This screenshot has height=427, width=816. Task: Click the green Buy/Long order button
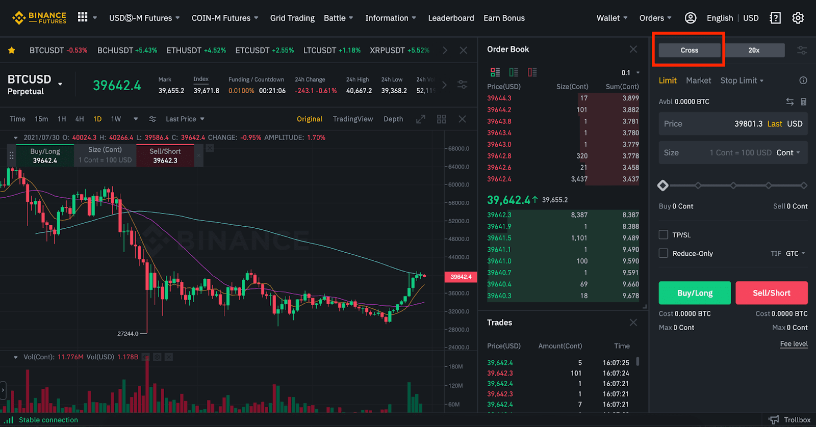[x=695, y=293]
